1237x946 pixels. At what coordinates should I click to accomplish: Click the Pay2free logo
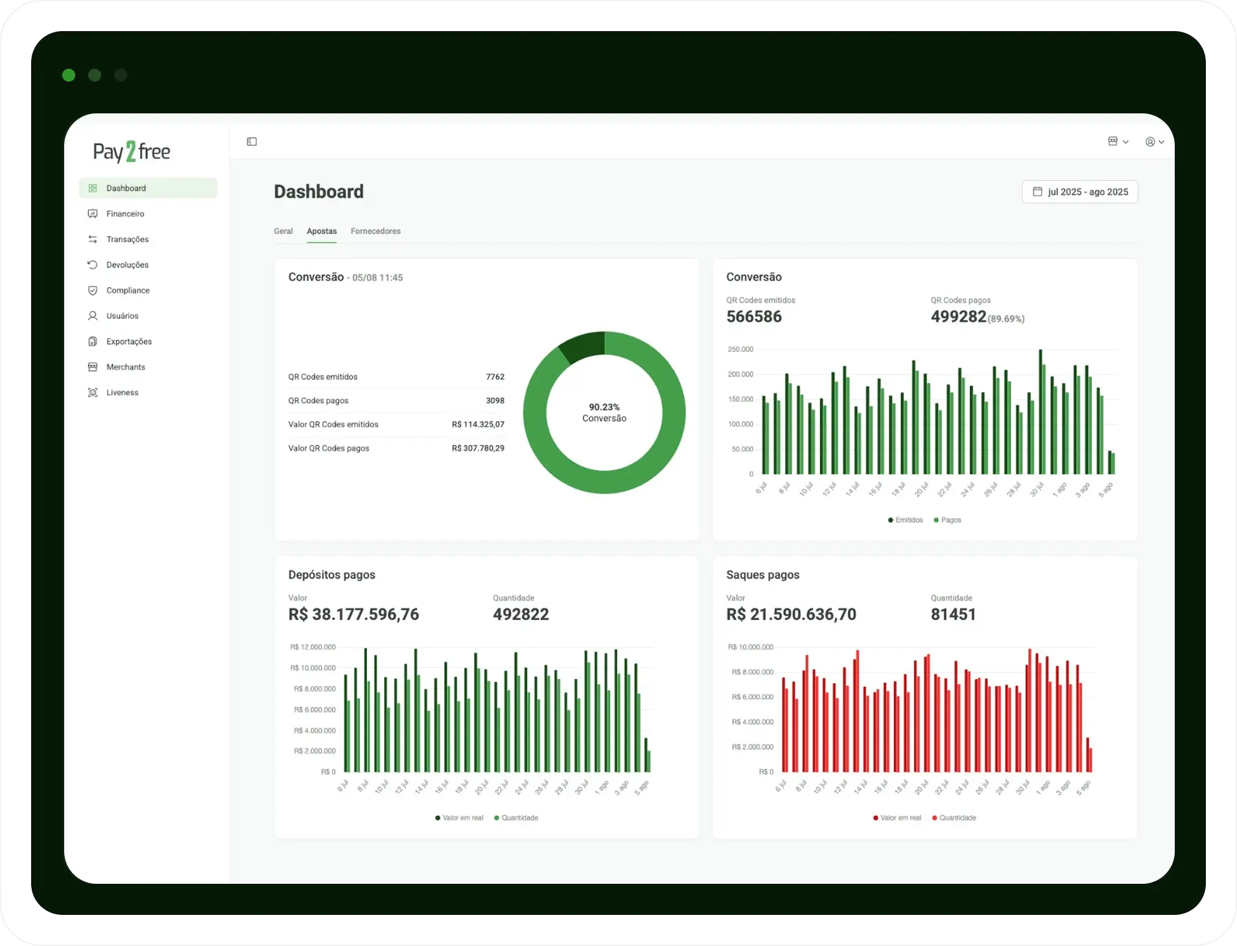(132, 152)
